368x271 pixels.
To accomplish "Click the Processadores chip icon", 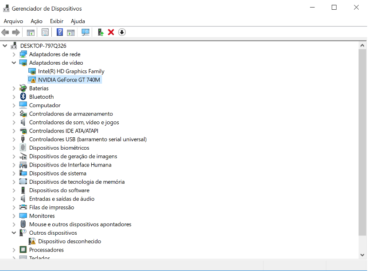I will (x=23, y=249).
